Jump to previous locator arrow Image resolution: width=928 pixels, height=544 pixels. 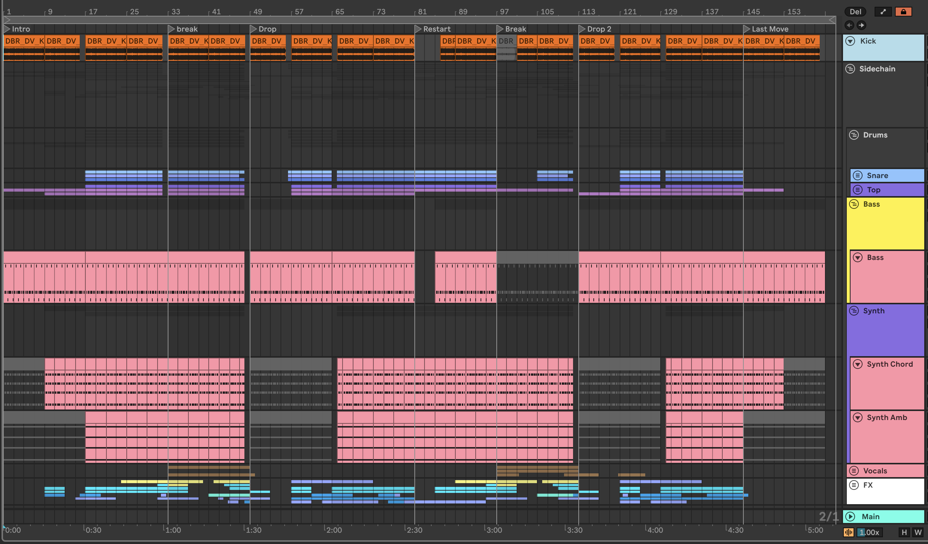[849, 25]
